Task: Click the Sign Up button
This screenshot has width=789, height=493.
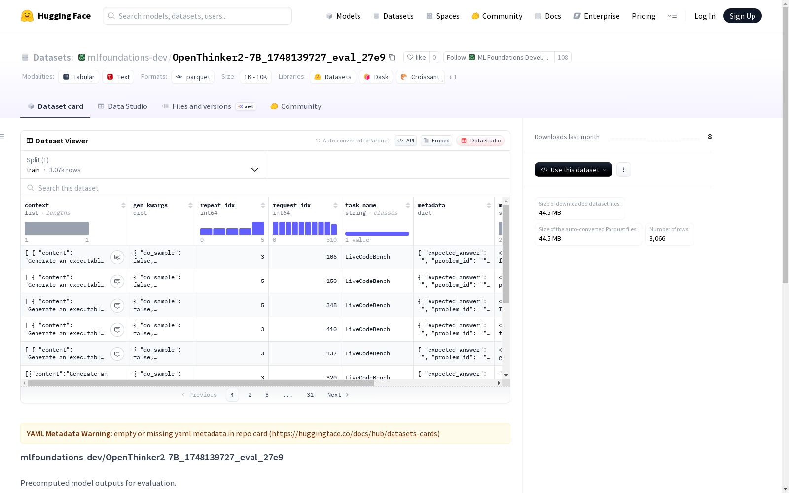Action: coord(743,16)
